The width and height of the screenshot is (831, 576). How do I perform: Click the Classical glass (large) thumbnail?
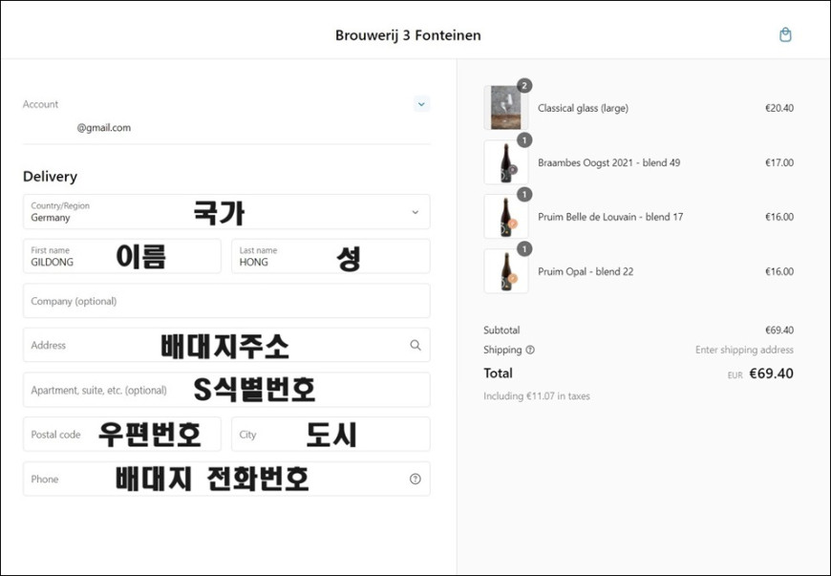(505, 108)
